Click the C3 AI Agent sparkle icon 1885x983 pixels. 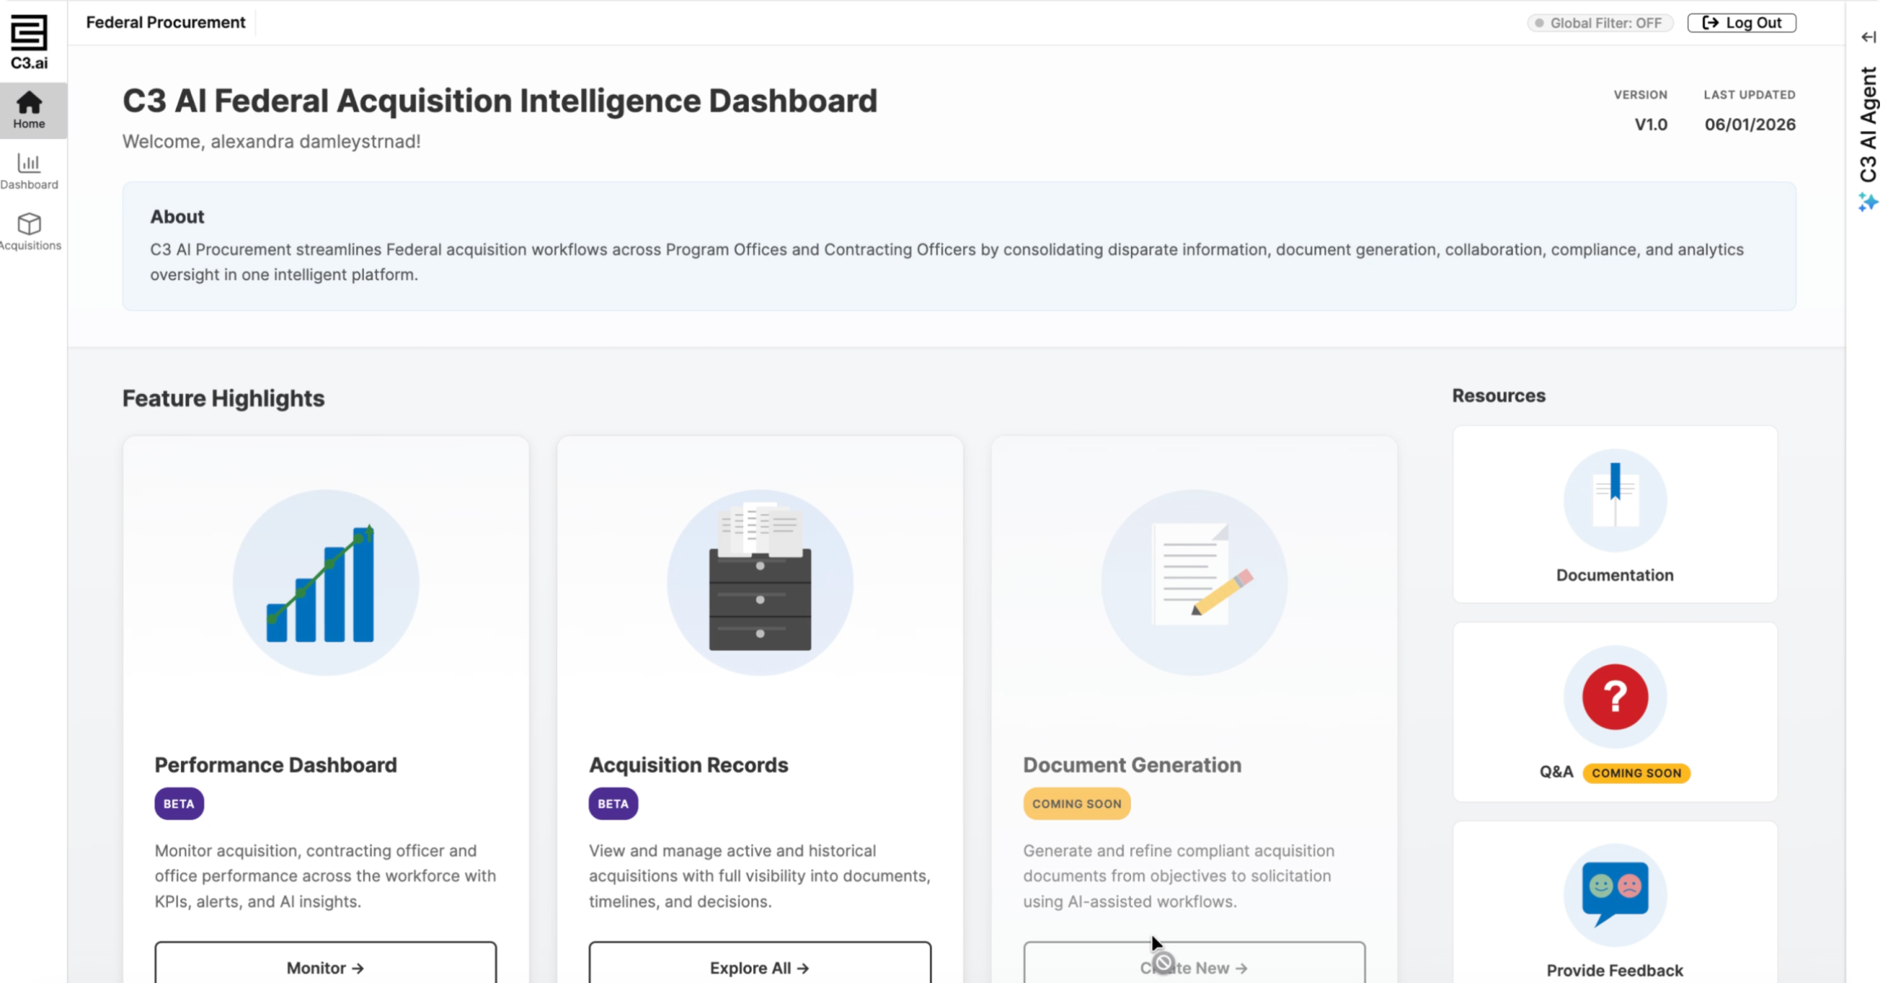click(1868, 202)
